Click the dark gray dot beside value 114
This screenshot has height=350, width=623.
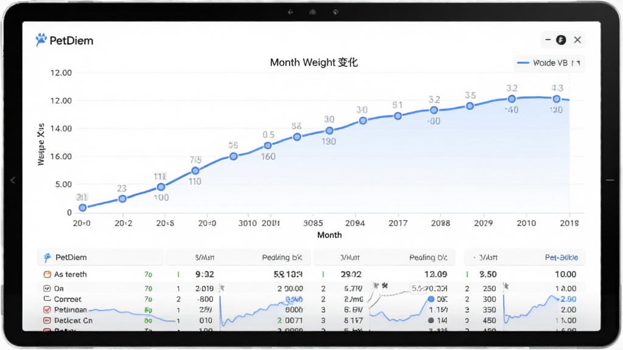(x=431, y=320)
